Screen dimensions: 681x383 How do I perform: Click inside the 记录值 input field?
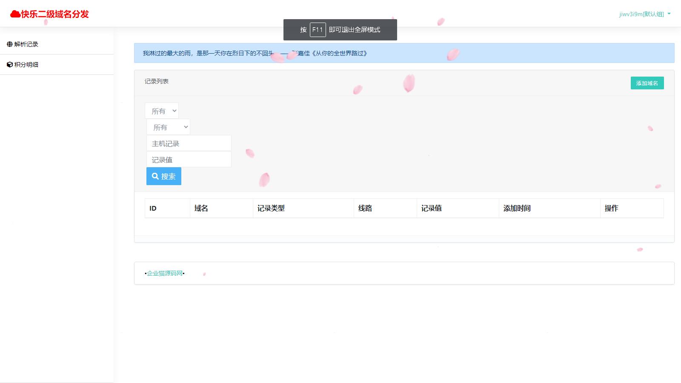pos(189,160)
